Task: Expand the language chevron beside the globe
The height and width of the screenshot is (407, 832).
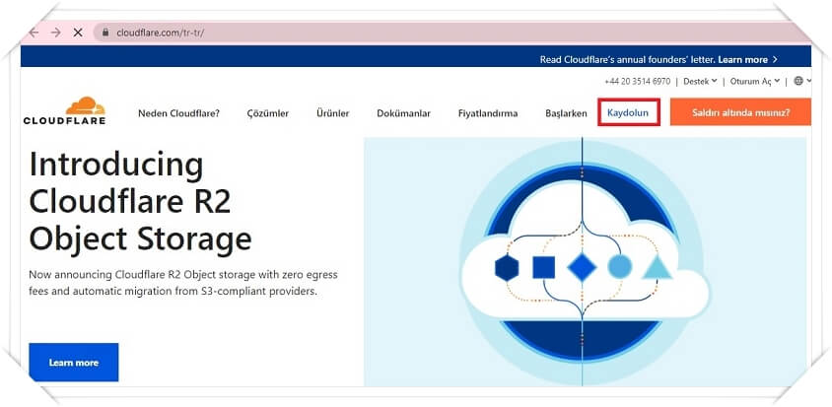Action: 808,81
